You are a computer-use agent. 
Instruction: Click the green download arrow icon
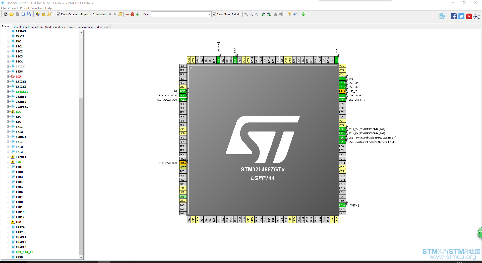tap(303, 14)
